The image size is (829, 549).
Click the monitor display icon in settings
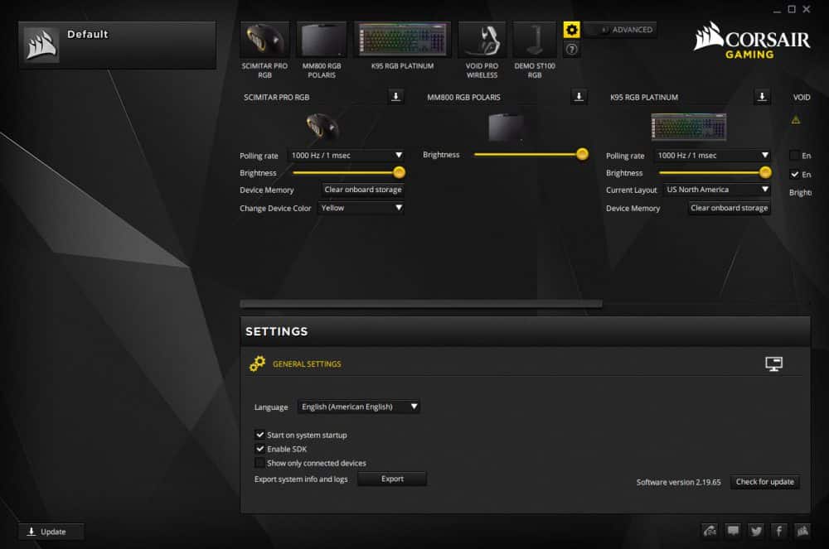point(774,364)
